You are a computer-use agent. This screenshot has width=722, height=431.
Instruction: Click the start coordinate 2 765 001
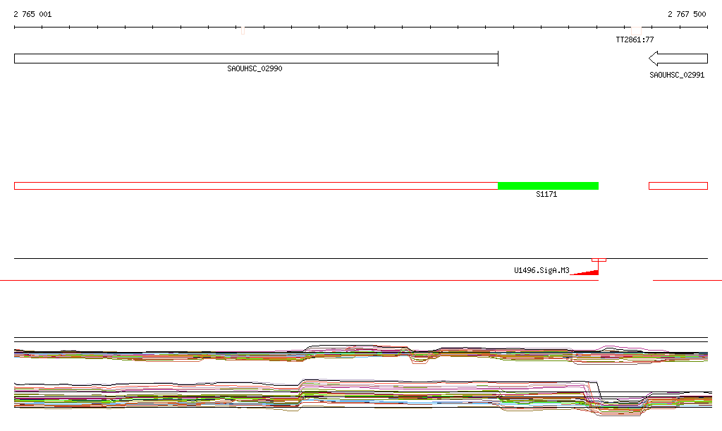pyautogui.click(x=32, y=14)
